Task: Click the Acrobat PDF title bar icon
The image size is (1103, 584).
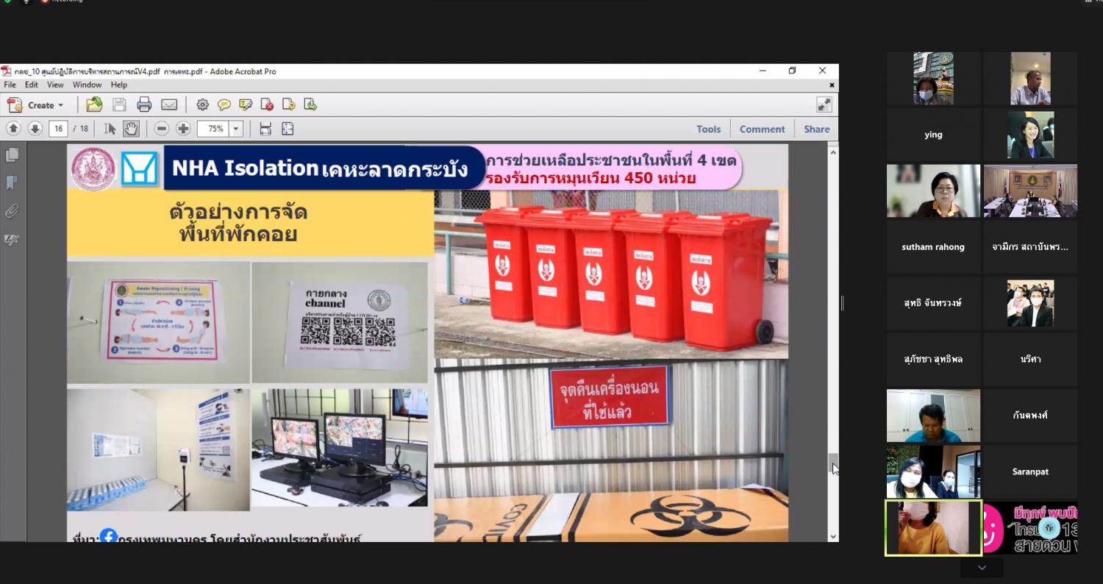Action: [6, 71]
